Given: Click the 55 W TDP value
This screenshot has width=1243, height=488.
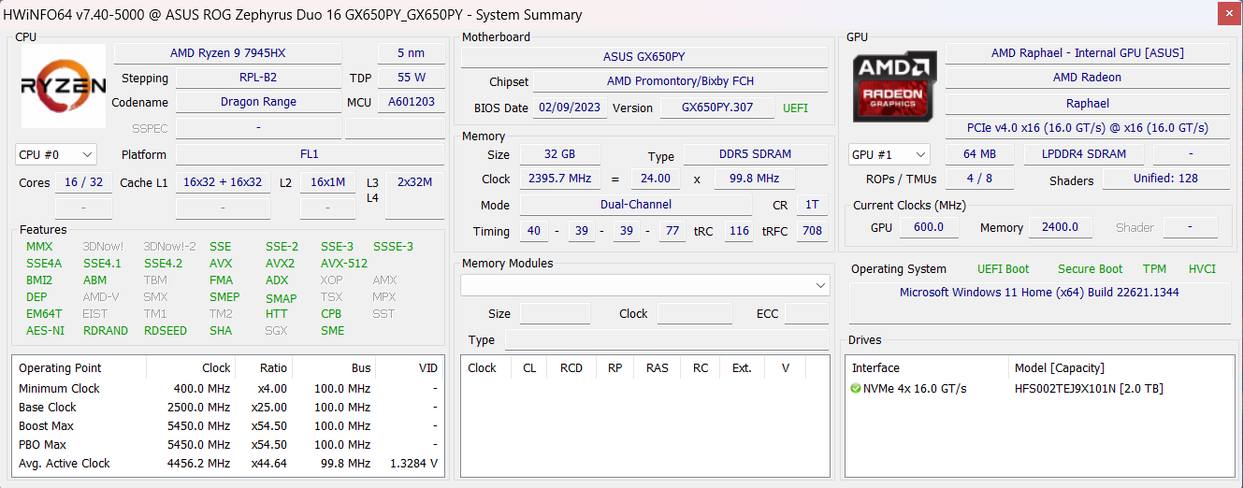Looking at the screenshot, I should pyautogui.click(x=411, y=78).
